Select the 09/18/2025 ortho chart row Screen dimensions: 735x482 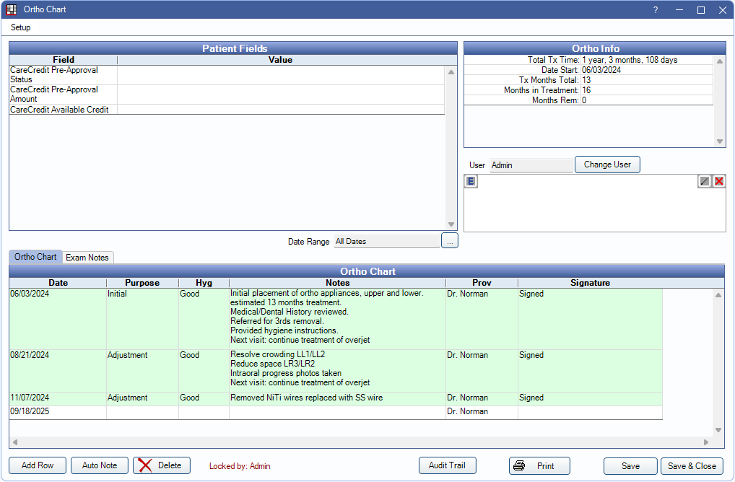(58, 412)
